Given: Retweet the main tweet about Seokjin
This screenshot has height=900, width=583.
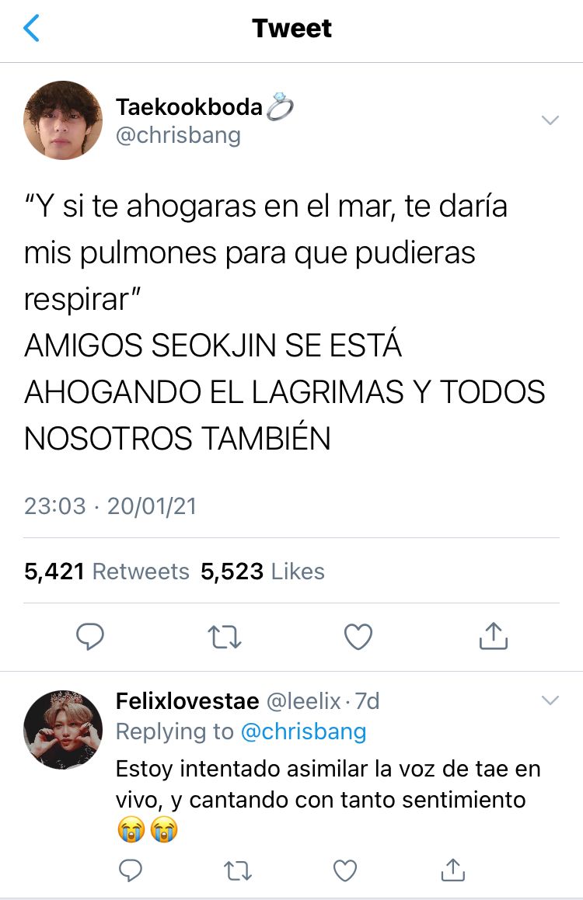Looking at the screenshot, I should coord(224,637).
